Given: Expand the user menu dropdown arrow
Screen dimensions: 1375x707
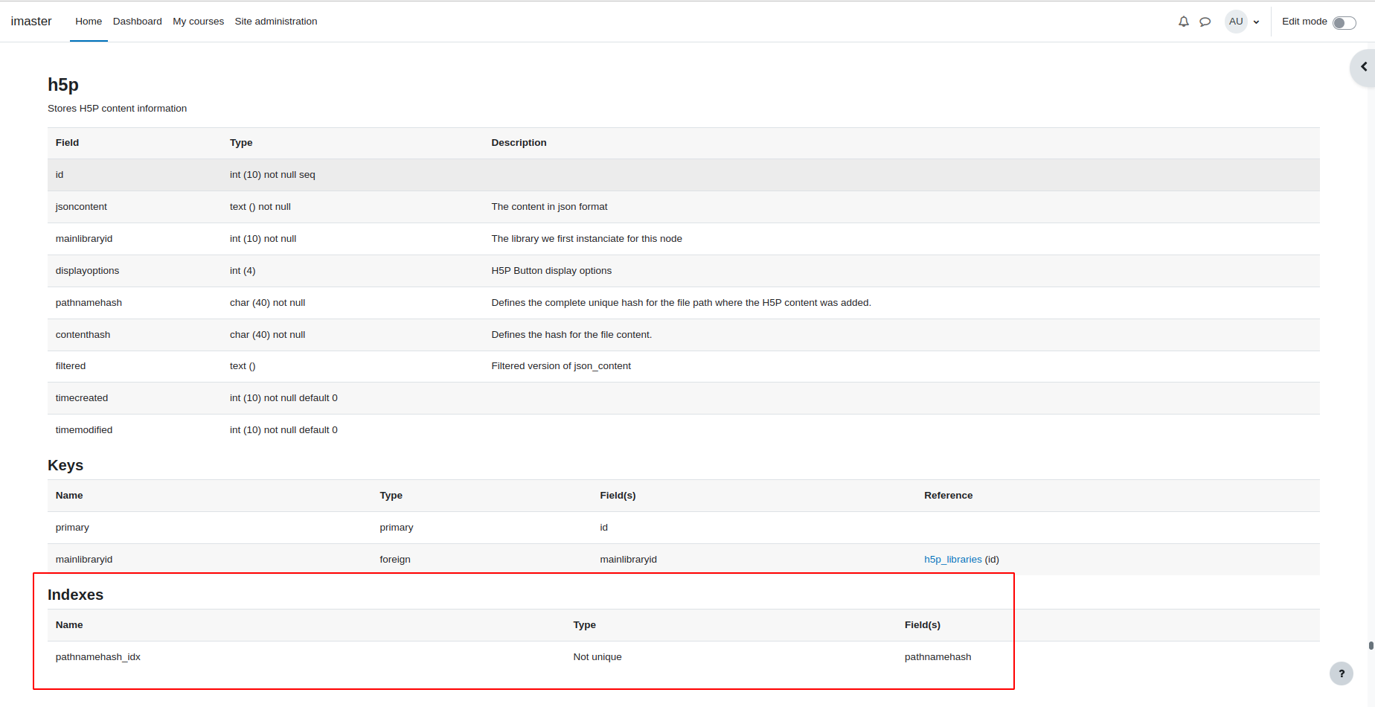Looking at the screenshot, I should [x=1256, y=22].
